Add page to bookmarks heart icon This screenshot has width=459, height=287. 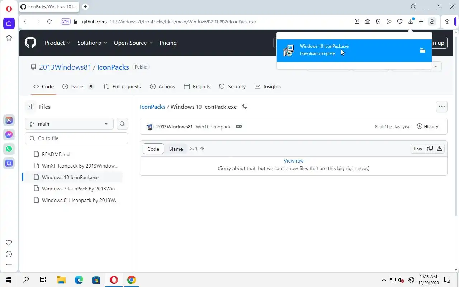pos(400,22)
